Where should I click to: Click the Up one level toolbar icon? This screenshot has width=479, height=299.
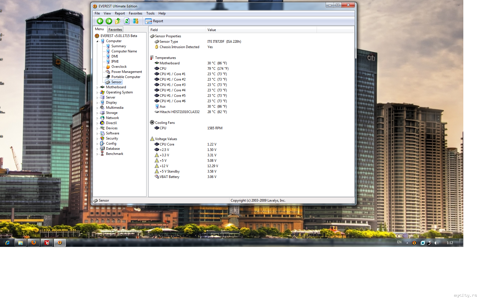pyautogui.click(x=118, y=21)
